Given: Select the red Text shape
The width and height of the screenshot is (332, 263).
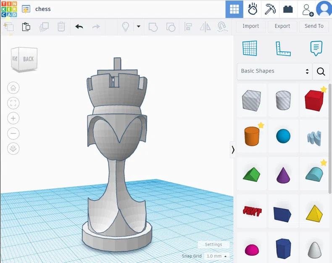Looking at the screenshot, I should tap(252, 211).
